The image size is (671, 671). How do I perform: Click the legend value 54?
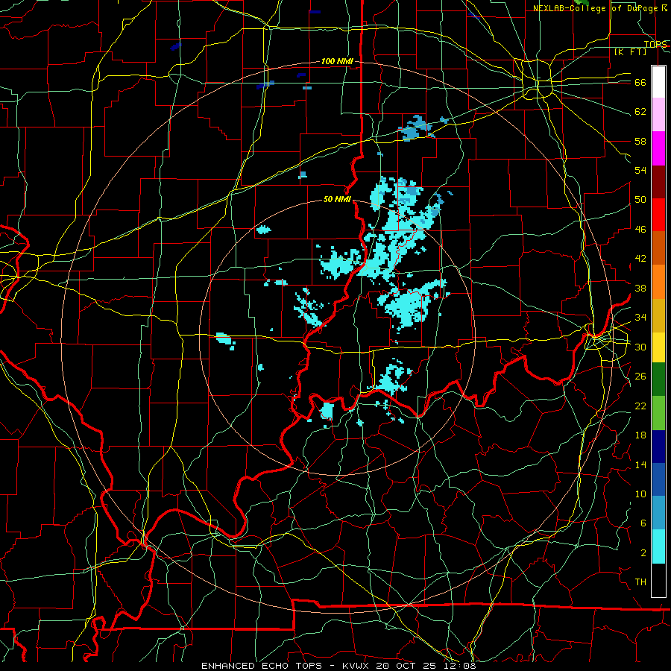pos(640,170)
